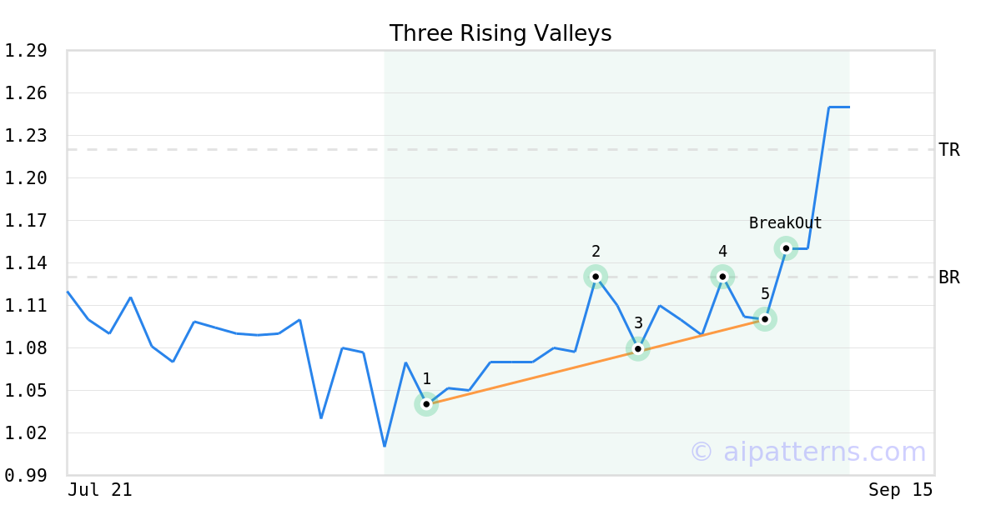
Task: Click the "Three Rising Valleys" chart title
Action: [x=500, y=33]
